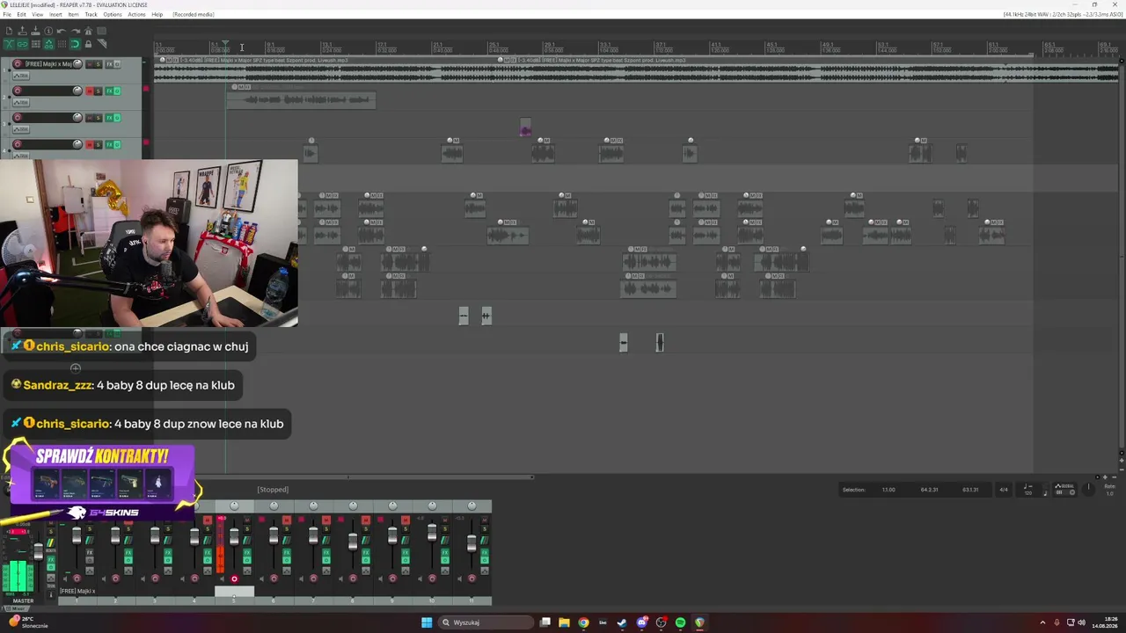Image resolution: width=1126 pixels, height=633 pixels.
Task: Bypass FX on track 2 in track panel
Action: pos(117,91)
